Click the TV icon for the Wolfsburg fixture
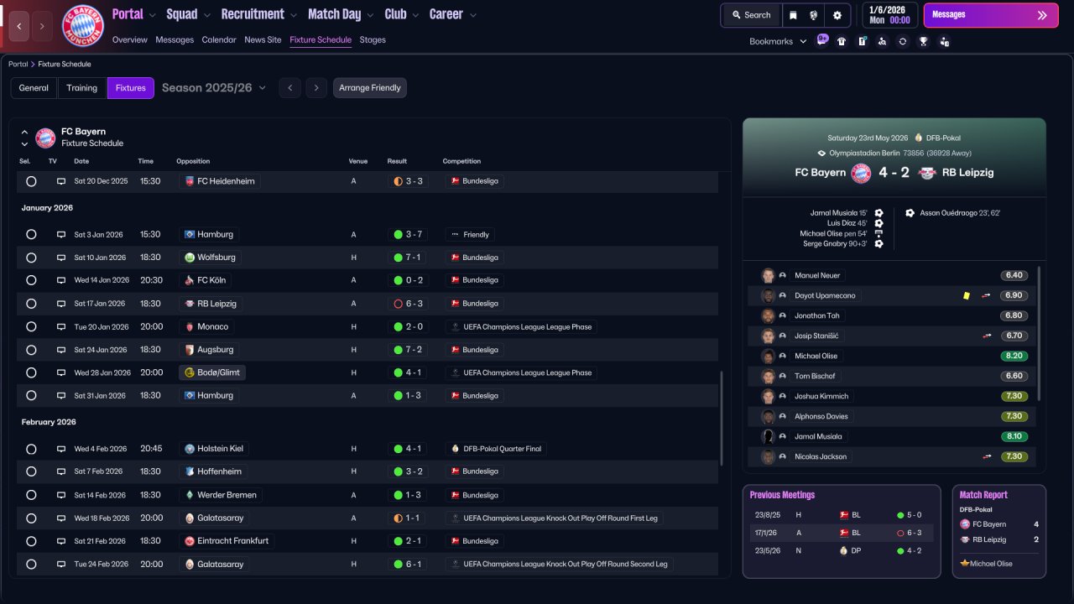The height and width of the screenshot is (604, 1074). click(x=61, y=258)
